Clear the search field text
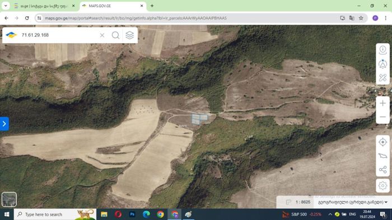Viewport: 392px width, 220px height. pyautogui.click(x=102, y=35)
